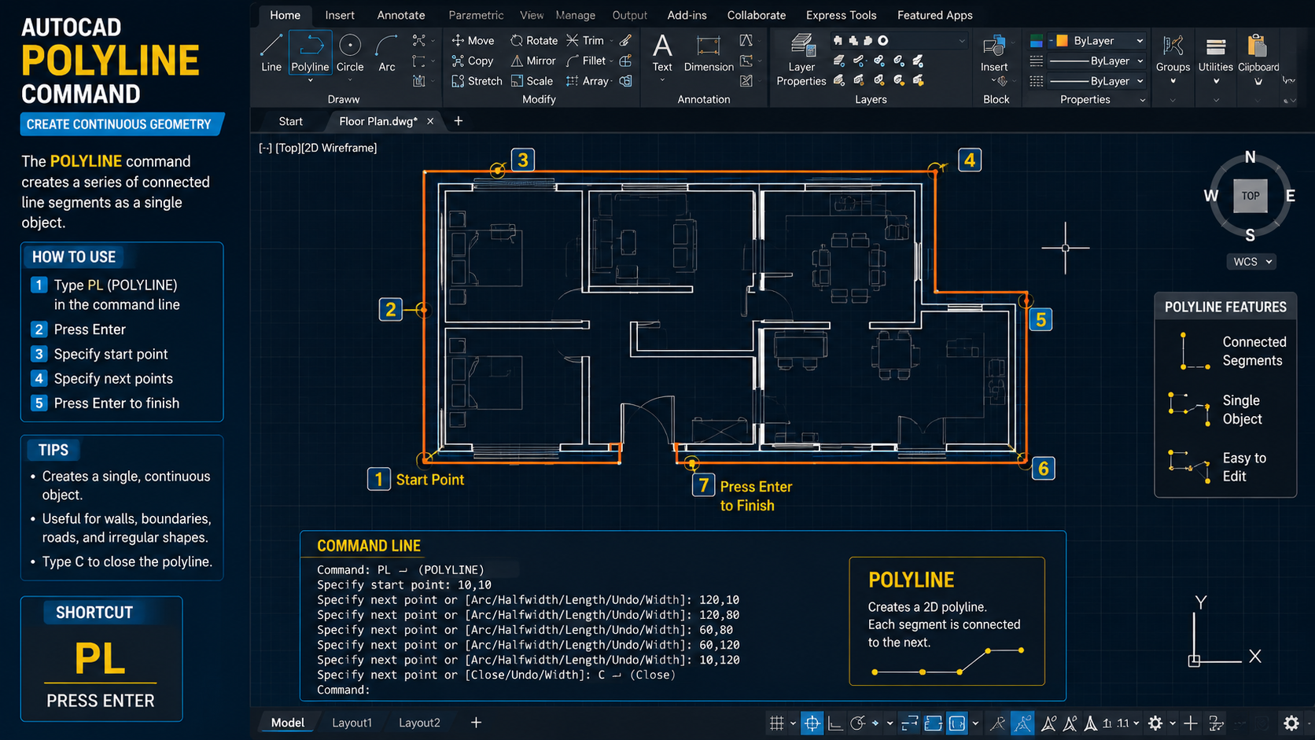Toggle annotation scale auto-add button
The width and height of the screenshot is (1315, 740).
point(1048,723)
